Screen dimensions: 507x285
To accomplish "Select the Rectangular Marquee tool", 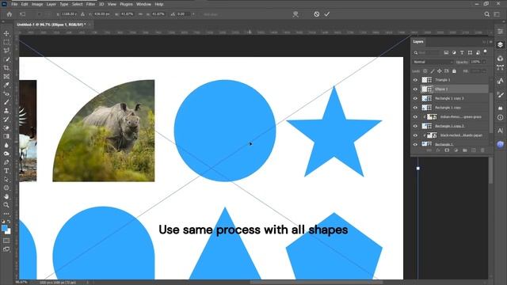I will coord(6,42).
